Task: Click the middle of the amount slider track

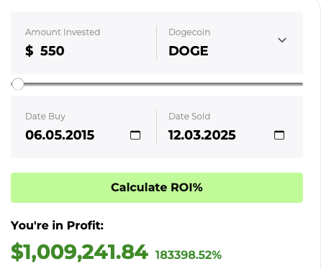Action: click(x=157, y=84)
